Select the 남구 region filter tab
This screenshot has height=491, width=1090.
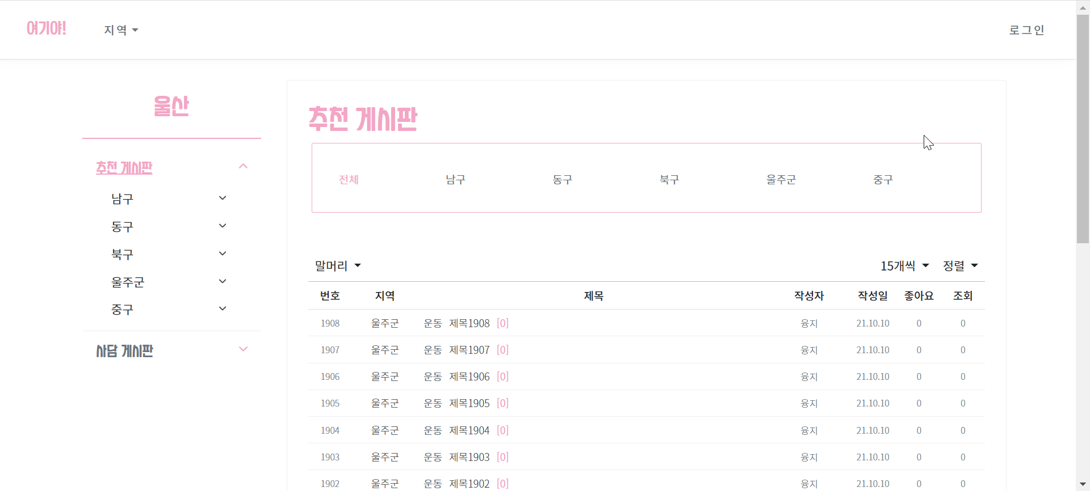click(455, 180)
